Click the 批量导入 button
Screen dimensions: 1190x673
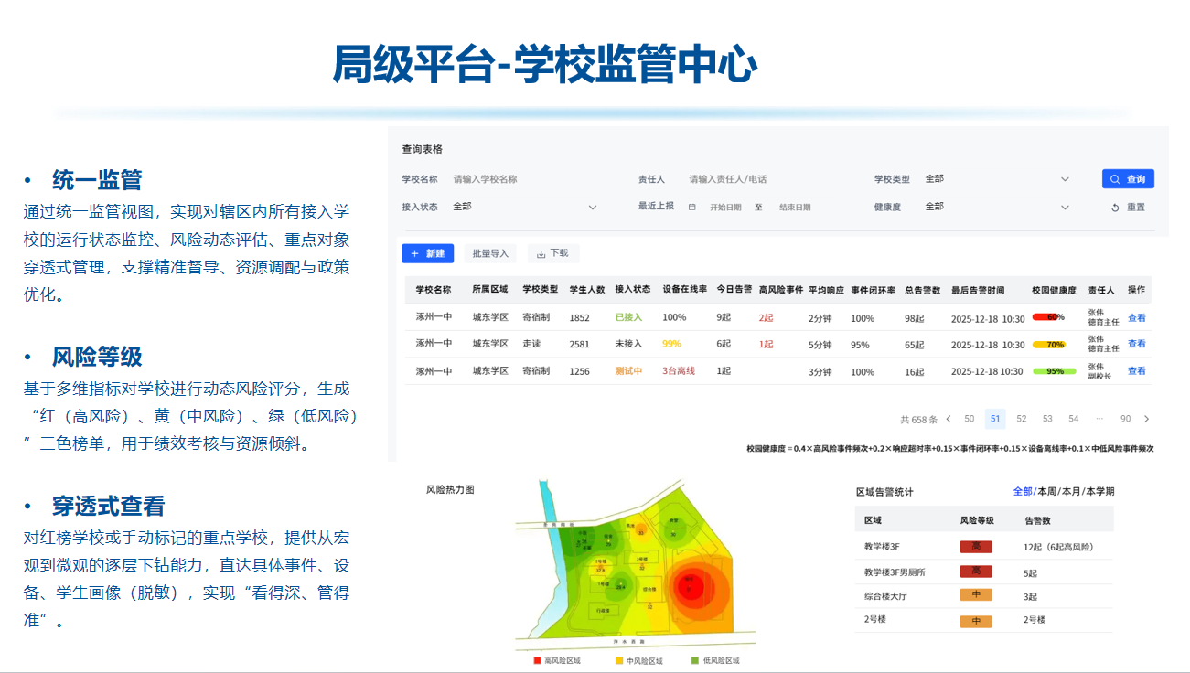tap(490, 253)
